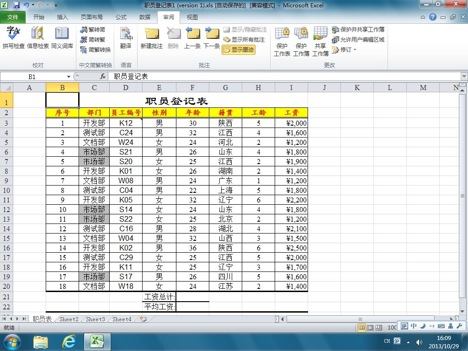Click 保护工作簿 protect workbook
Screen dimensions: 468x351
pos(301,41)
